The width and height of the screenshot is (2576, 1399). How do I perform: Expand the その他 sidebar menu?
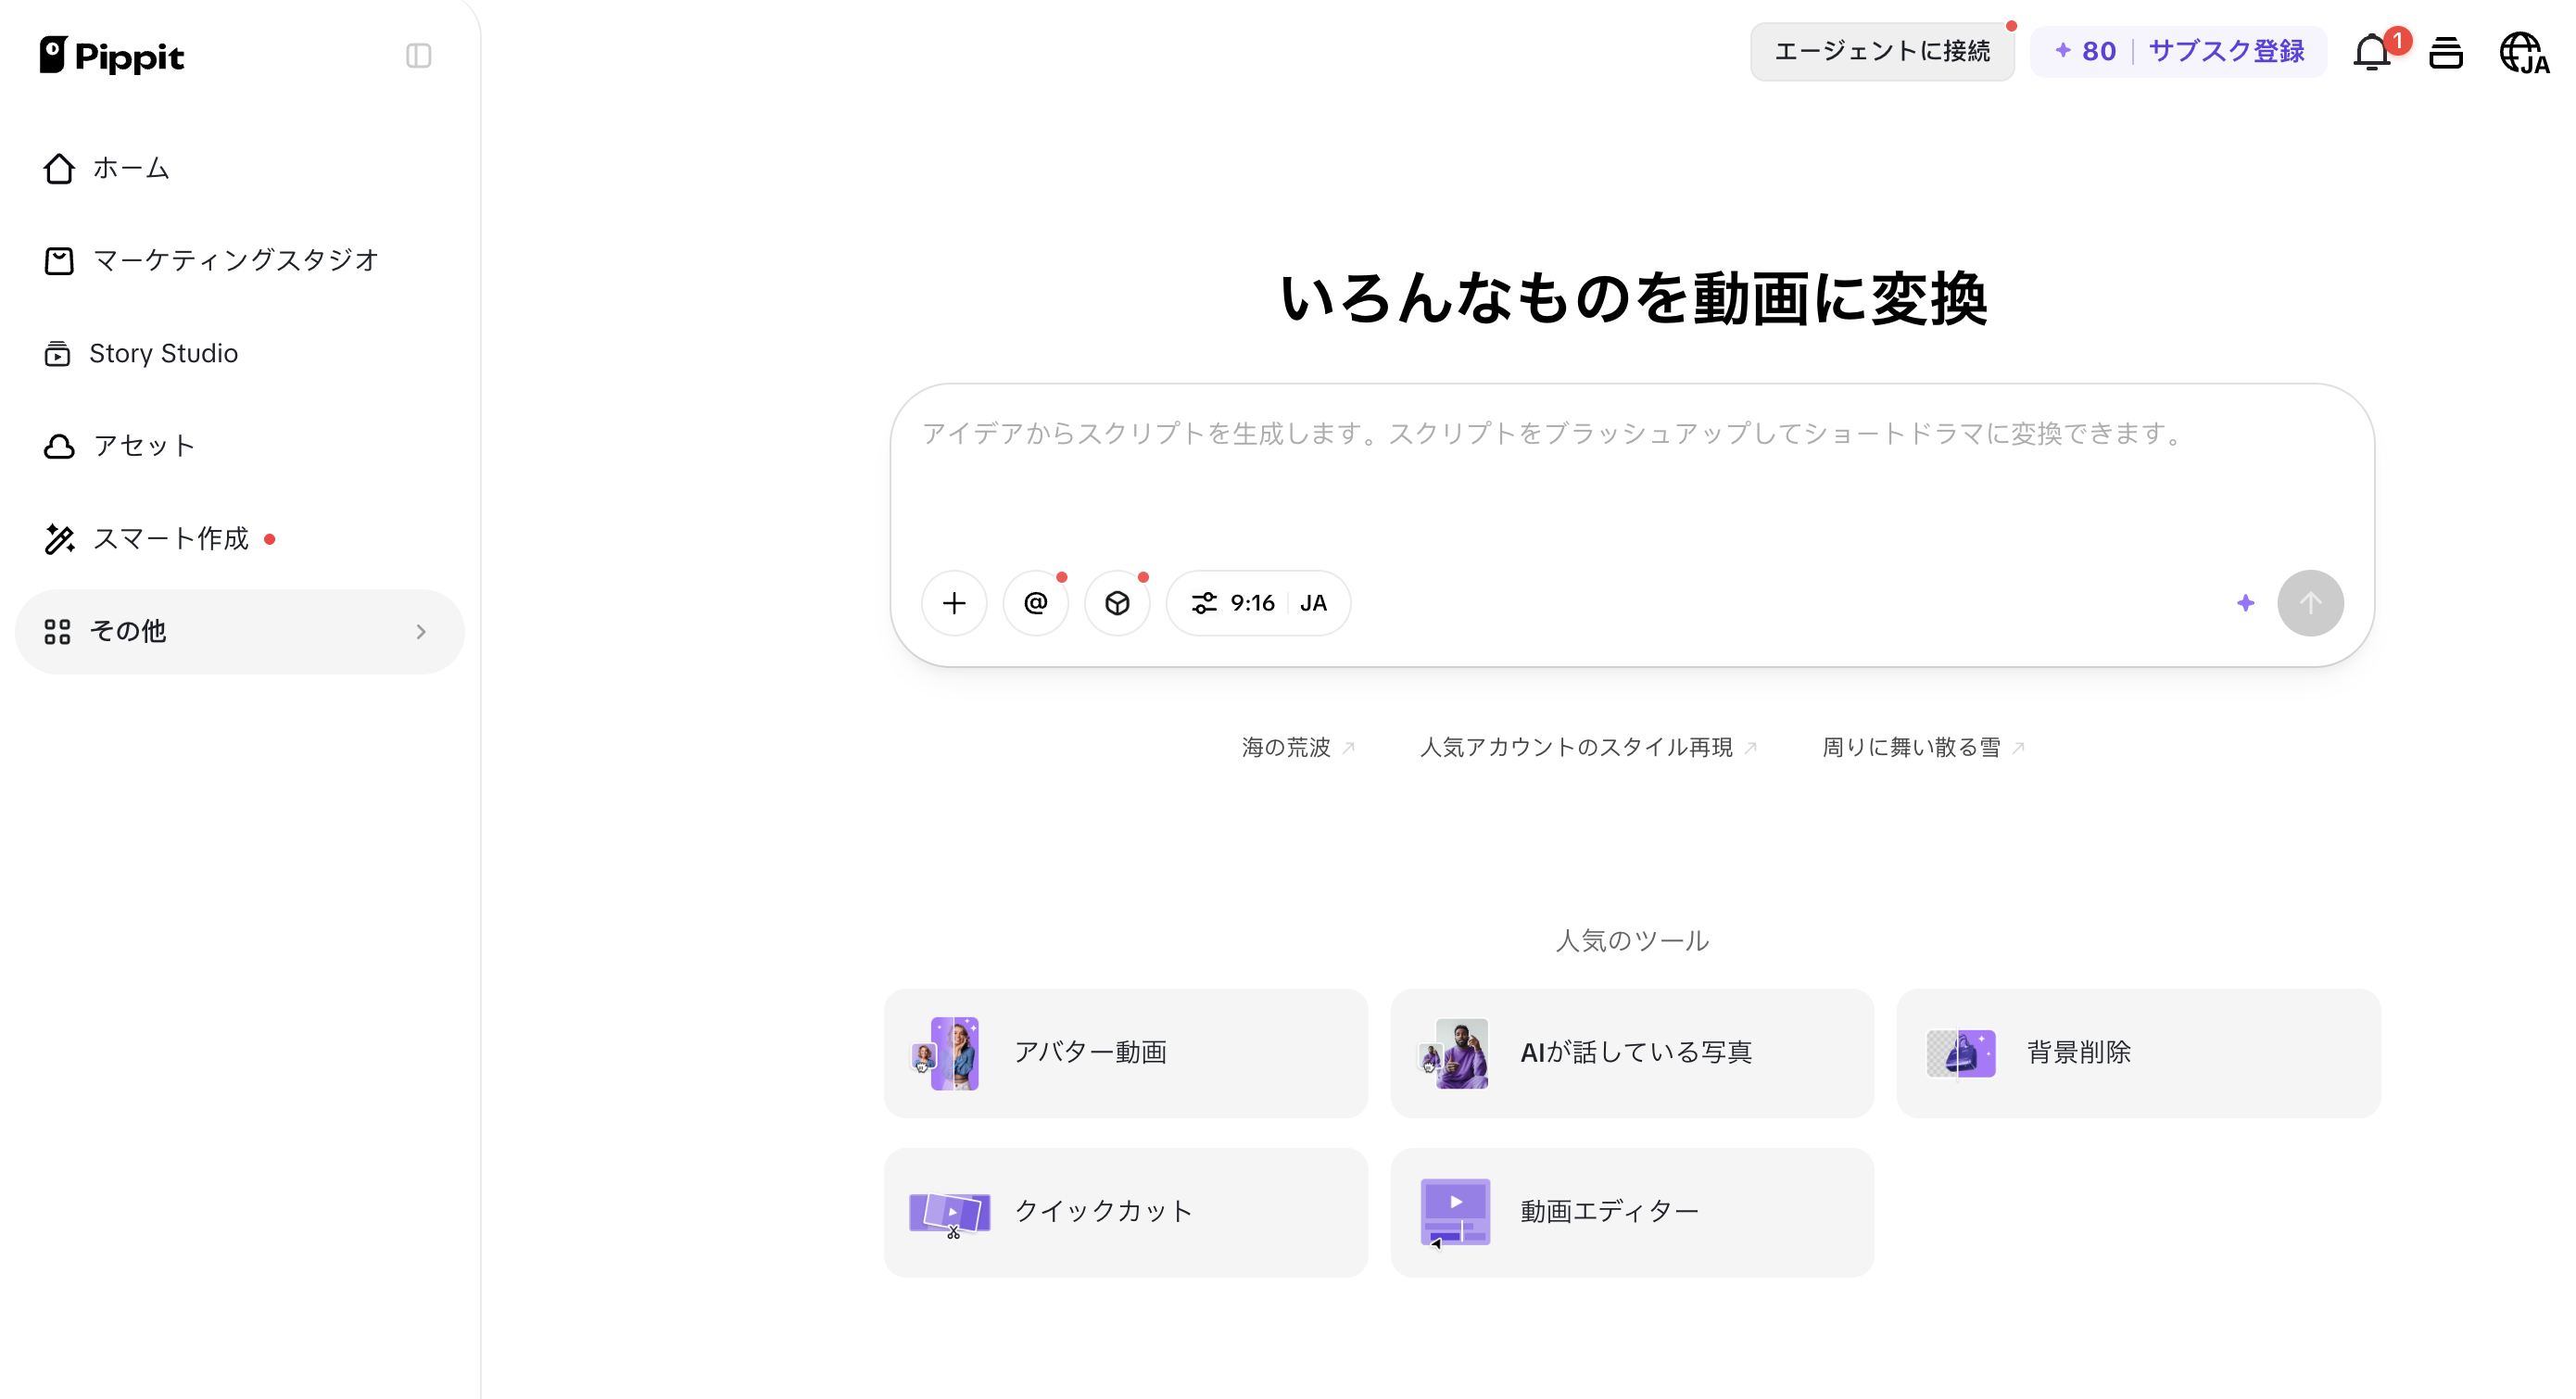point(240,631)
